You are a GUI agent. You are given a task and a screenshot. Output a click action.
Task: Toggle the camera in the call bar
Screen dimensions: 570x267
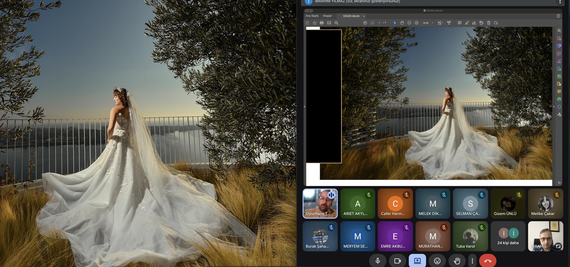397,261
